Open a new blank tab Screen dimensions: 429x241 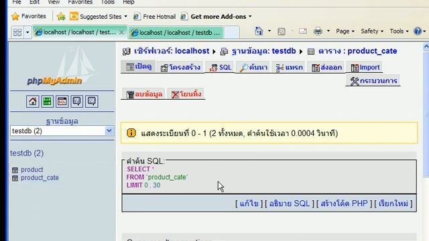tap(232, 32)
